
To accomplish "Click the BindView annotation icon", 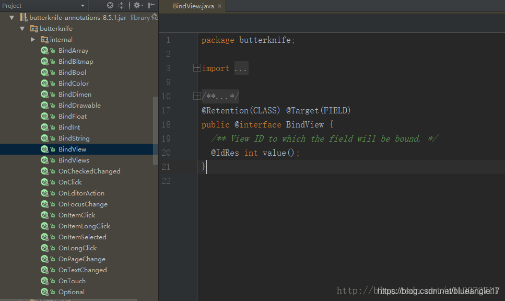I will tap(45, 149).
